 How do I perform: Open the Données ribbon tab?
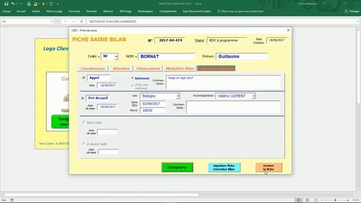(x=91, y=11)
